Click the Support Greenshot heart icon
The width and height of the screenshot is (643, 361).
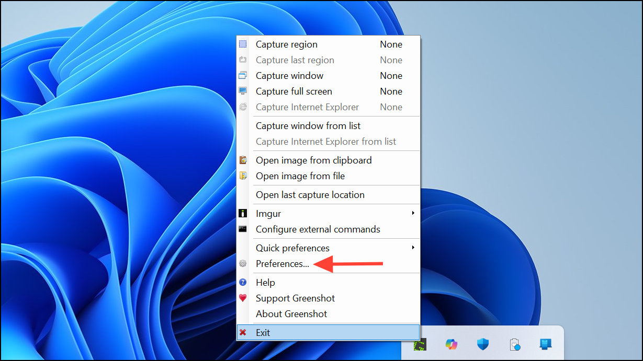tap(243, 298)
